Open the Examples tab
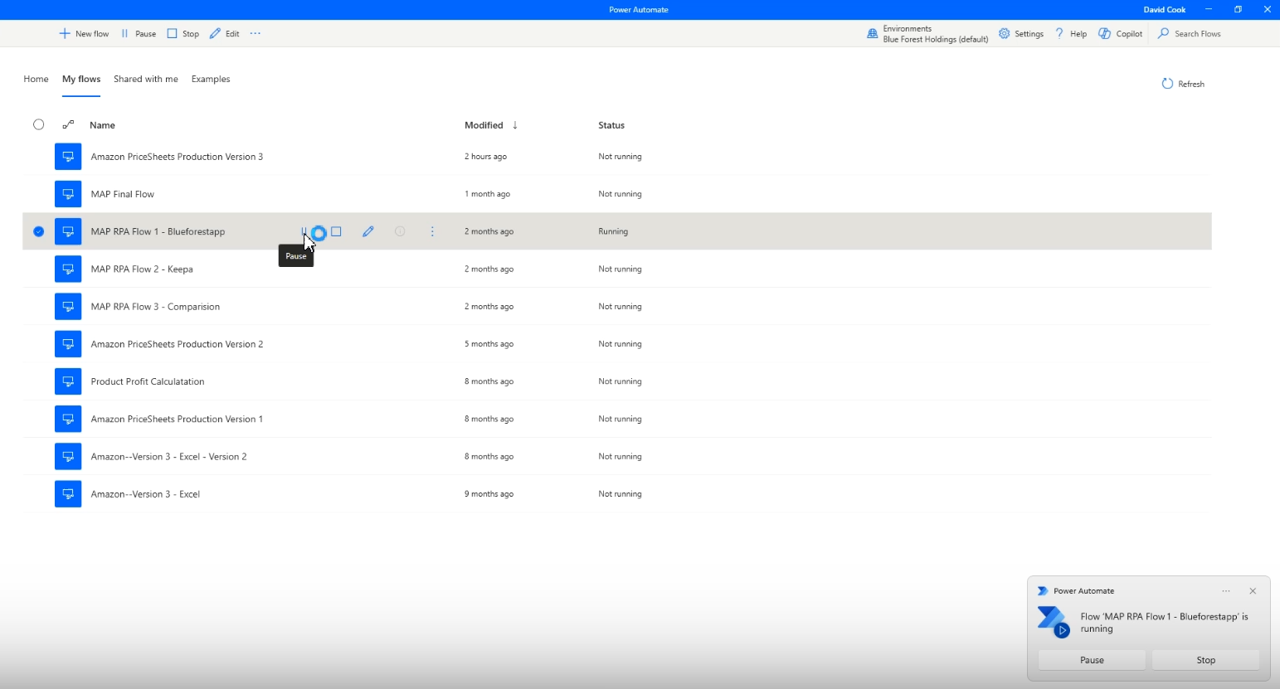This screenshot has width=1280, height=689. click(211, 80)
